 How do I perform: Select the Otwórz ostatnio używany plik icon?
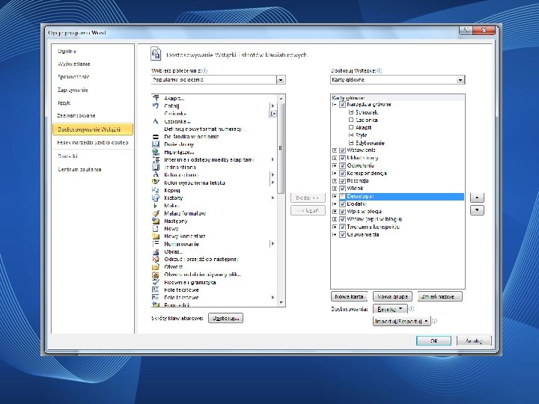[x=156, y=275]
